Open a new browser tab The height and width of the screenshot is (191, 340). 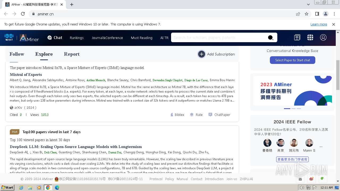coord(72,5)
